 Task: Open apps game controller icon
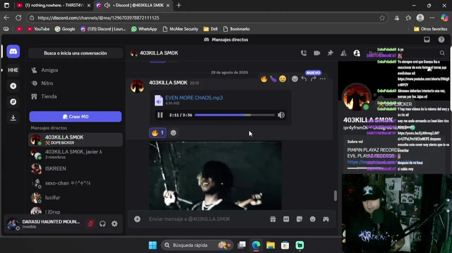click(326, 219)
